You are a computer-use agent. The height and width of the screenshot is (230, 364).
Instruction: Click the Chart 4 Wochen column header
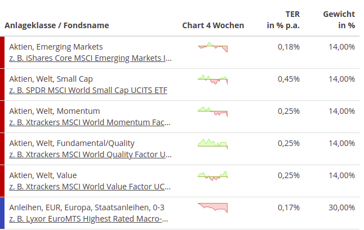[213, 25]
